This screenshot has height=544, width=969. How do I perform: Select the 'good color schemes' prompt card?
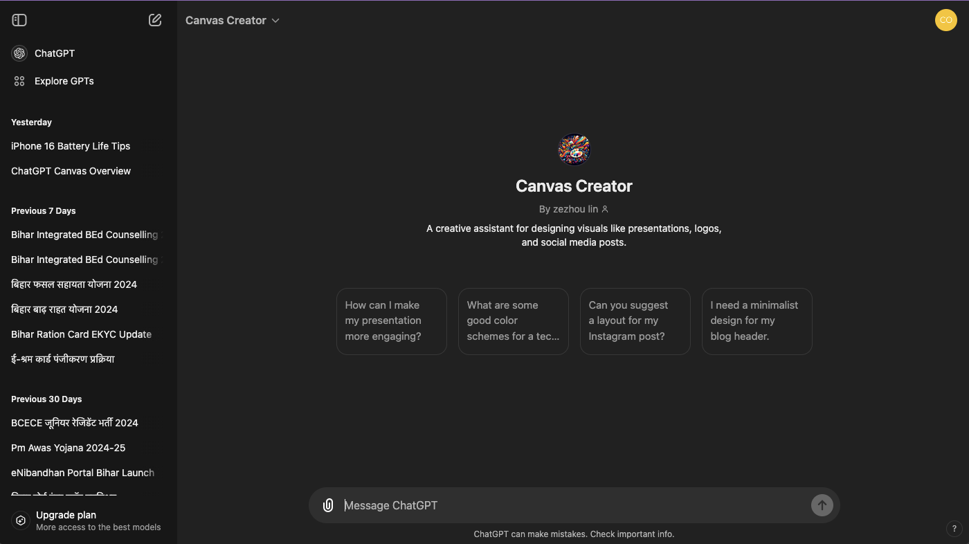click(514, 321)
